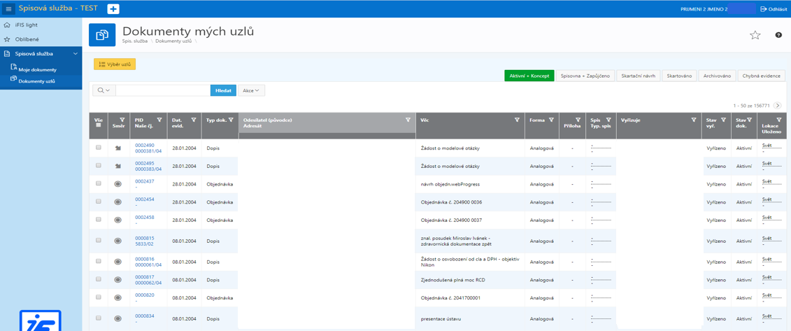Switch to Skartační návrh tab

coord(638,76)
